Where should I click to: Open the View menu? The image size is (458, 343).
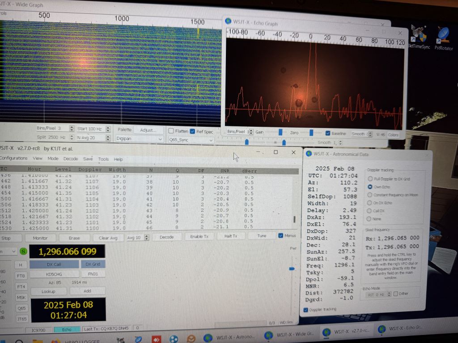coord(38,158)
